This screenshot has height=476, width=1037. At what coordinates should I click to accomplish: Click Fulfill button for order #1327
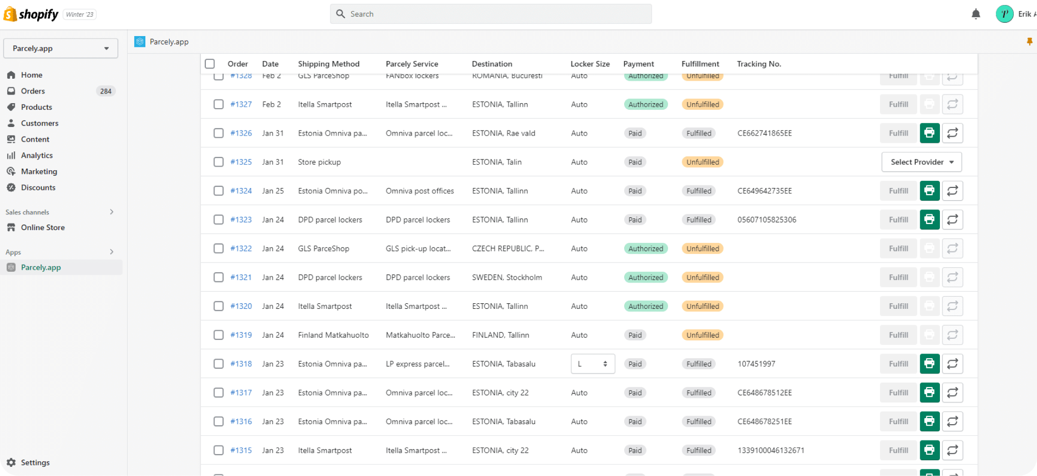[x=898, y=104]
